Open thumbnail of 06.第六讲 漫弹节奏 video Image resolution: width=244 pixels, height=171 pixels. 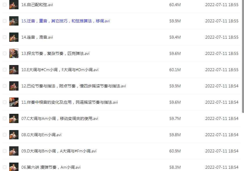(14, 167)
